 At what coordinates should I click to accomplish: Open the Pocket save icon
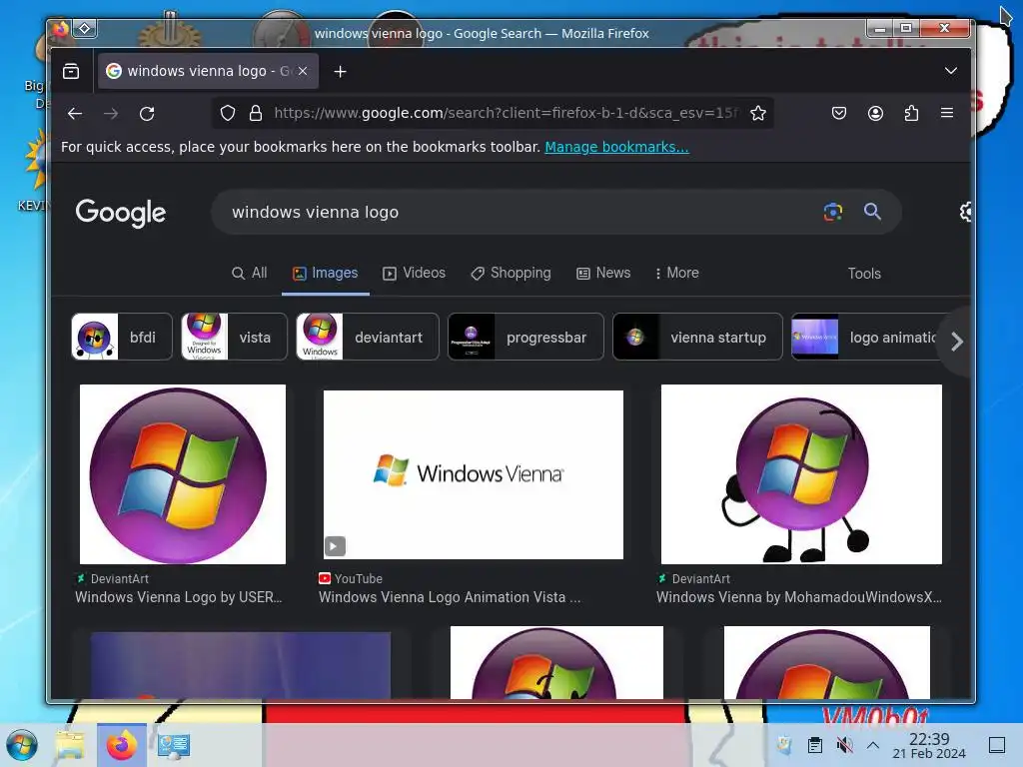click(x=839, y=114)
